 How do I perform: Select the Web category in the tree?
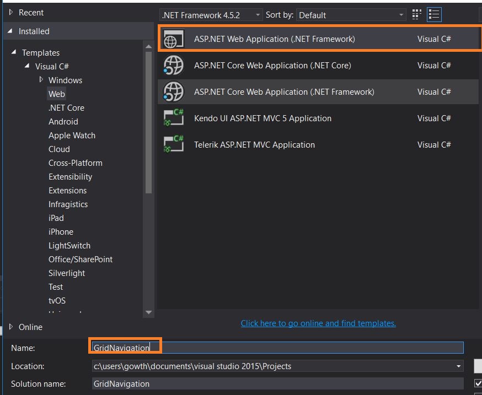pos(56,94)
